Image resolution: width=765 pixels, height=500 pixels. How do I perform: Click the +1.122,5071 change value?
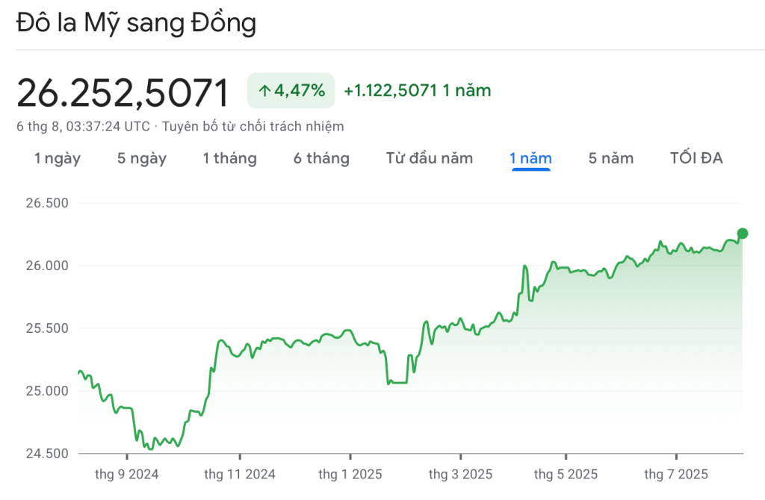coord(389,90)
